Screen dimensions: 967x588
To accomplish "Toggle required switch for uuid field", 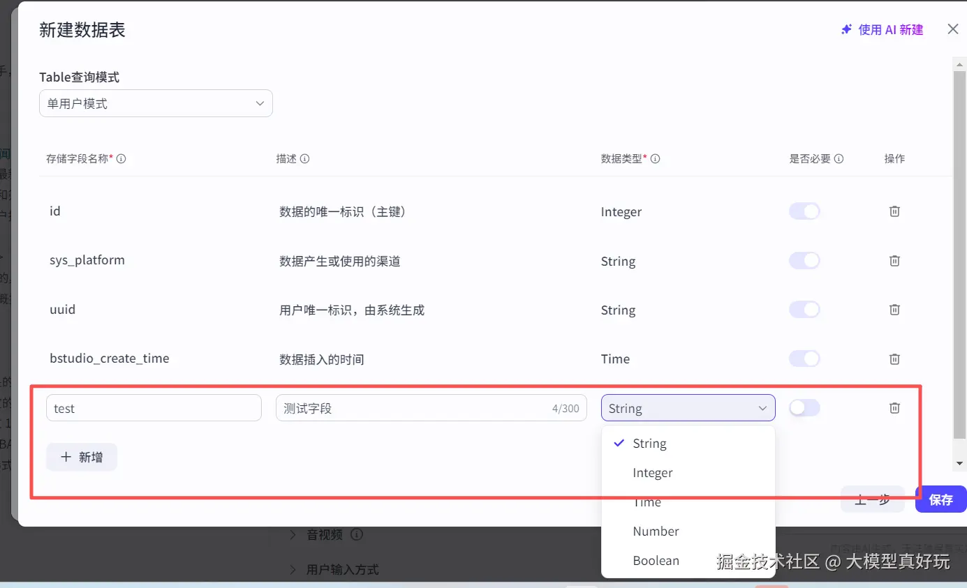I will (x=804, y=310).
